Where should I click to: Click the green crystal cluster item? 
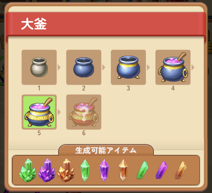[x=28, y=170]
